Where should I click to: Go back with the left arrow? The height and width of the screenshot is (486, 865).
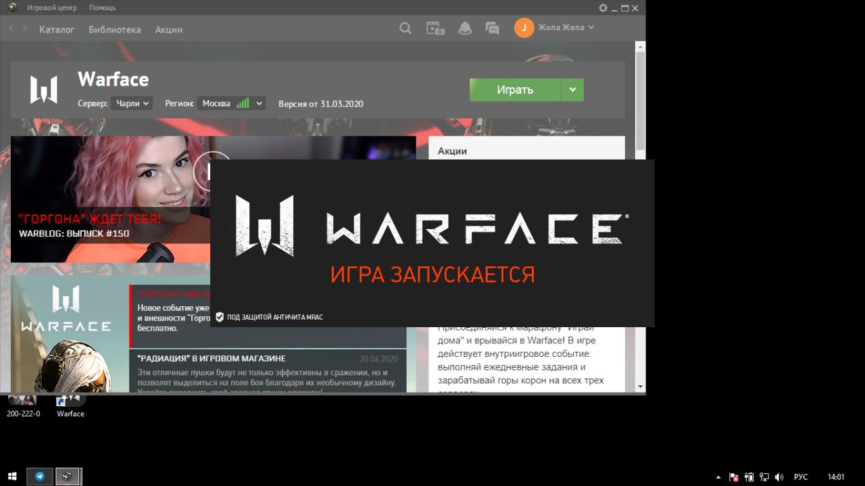11,28
